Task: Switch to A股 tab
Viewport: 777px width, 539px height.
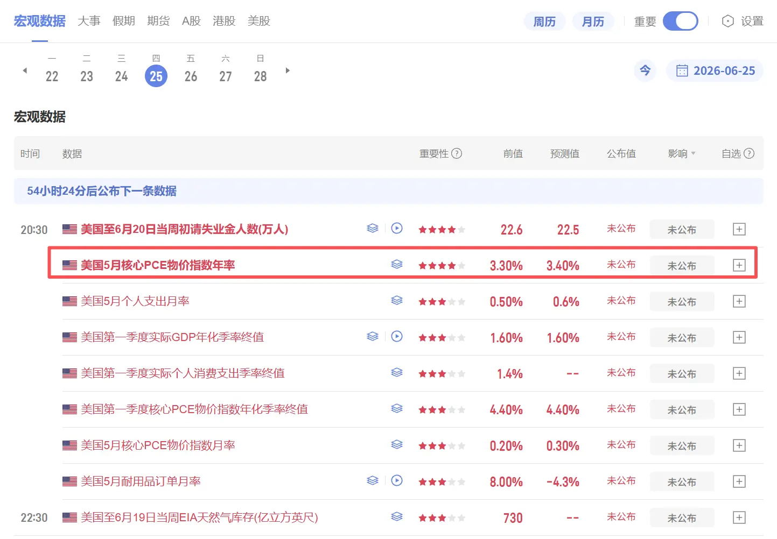Action: click(x=191, y=21)
